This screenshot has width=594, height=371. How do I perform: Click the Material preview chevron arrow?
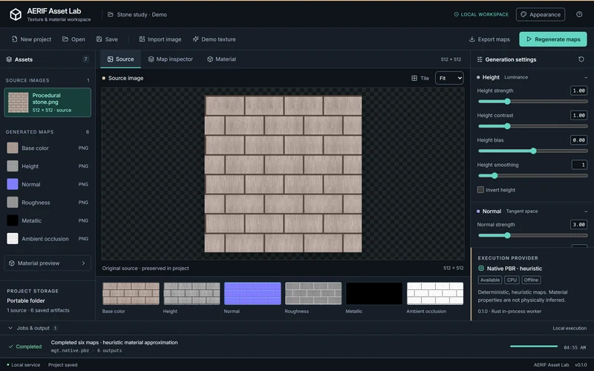[83, 263]
